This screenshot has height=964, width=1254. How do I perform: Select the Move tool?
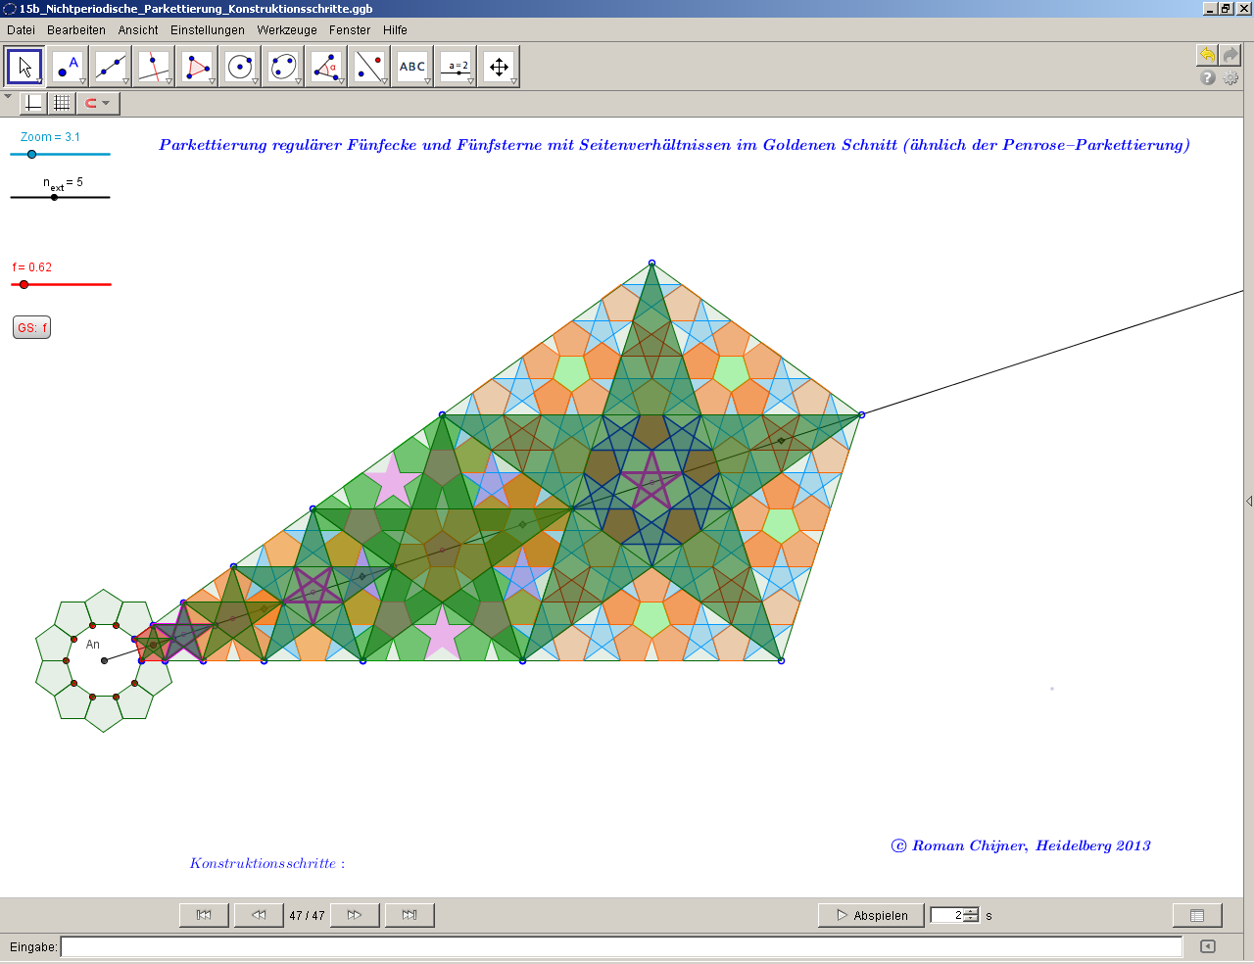[25, 67]
